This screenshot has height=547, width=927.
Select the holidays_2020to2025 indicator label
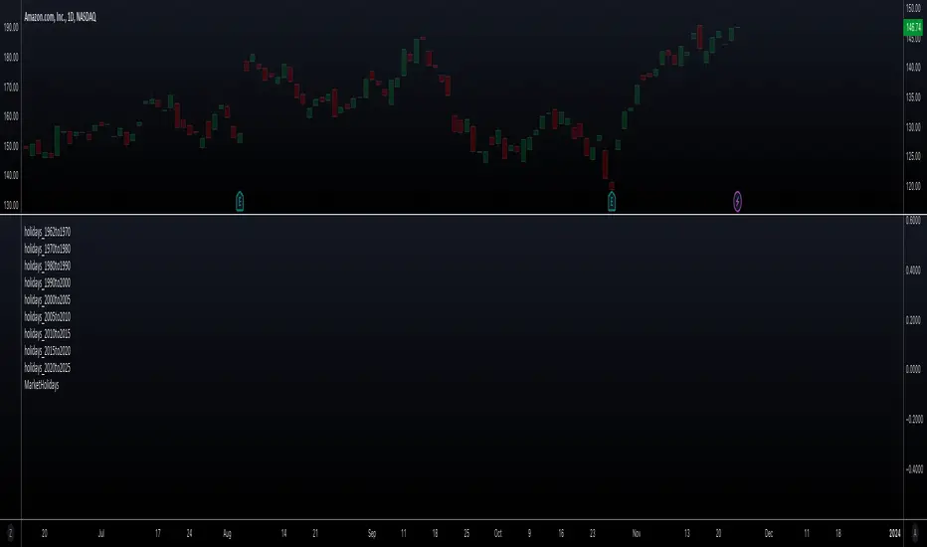pyautogui.click(x=48, y=368)
